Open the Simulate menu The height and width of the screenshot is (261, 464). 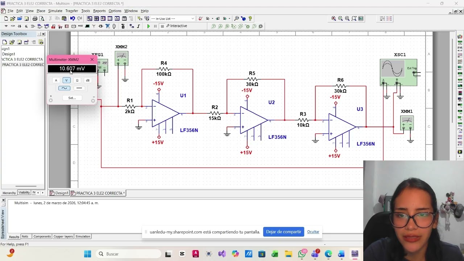(55, 11)
